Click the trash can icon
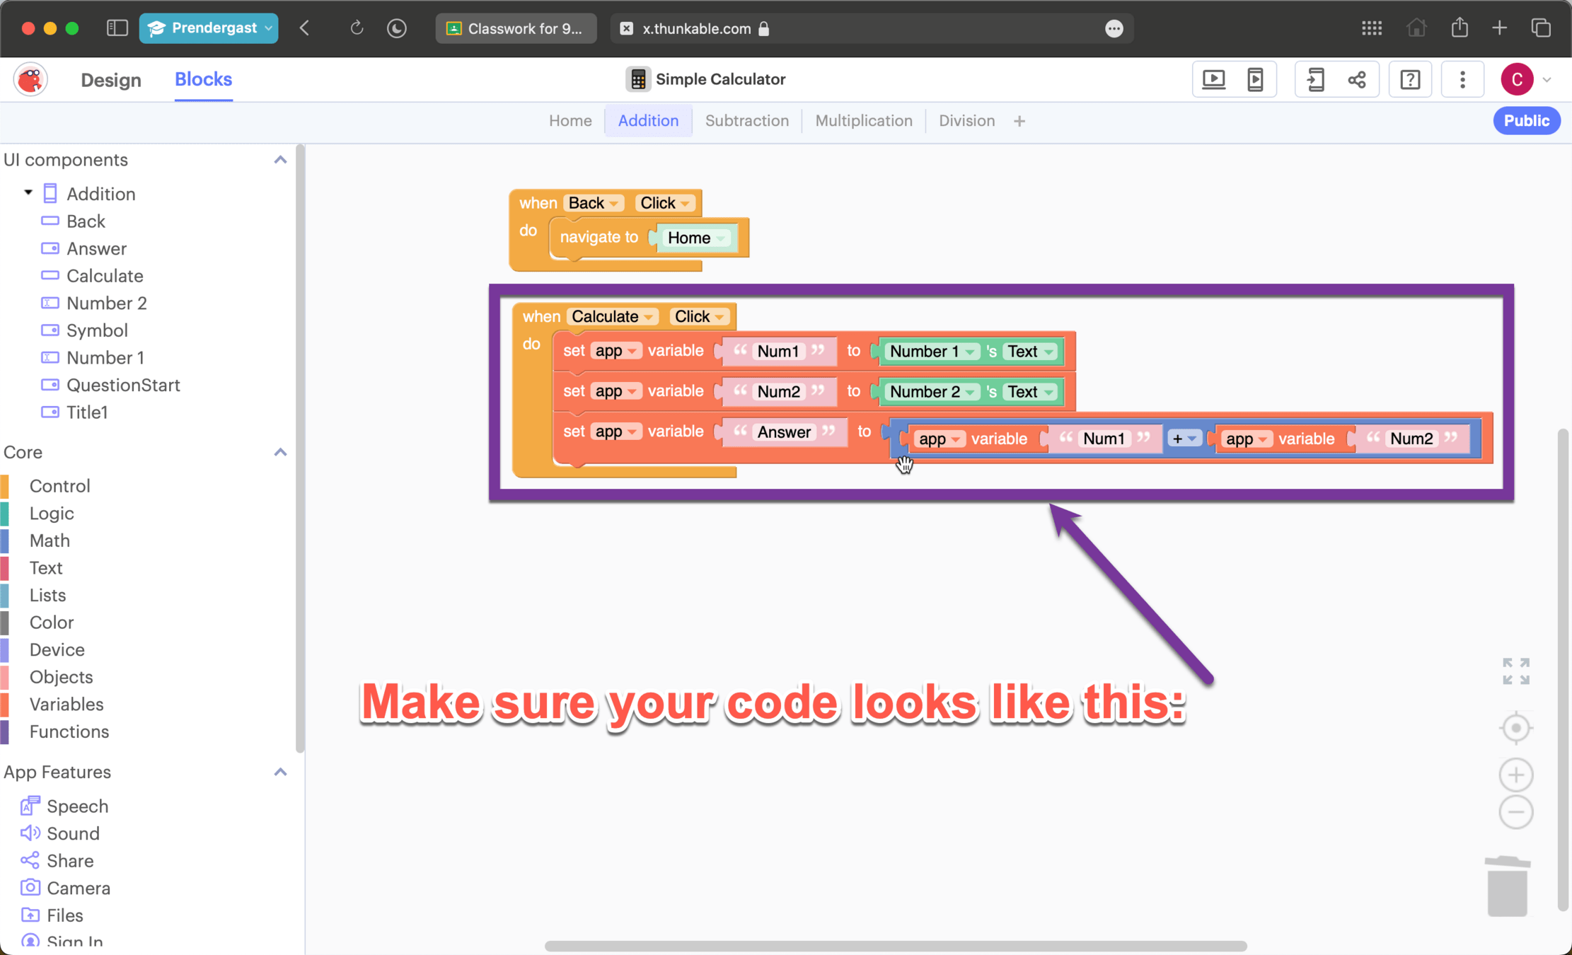The image size is (1572, 955). pos(1508,886)
